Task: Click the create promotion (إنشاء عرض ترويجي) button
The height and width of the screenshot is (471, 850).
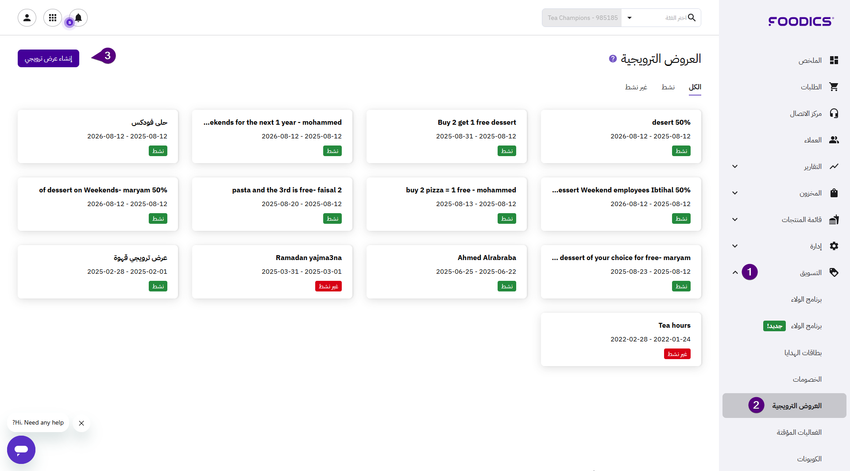Action: [48, 58]
